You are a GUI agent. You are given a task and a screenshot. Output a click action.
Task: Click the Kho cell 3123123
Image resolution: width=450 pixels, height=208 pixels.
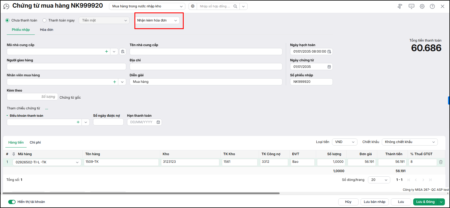pos(190,162)
